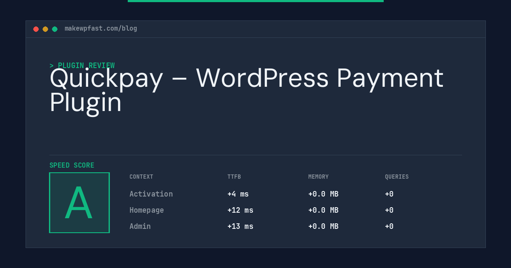Click the 'MEMORY' column header

click(319, 177)
